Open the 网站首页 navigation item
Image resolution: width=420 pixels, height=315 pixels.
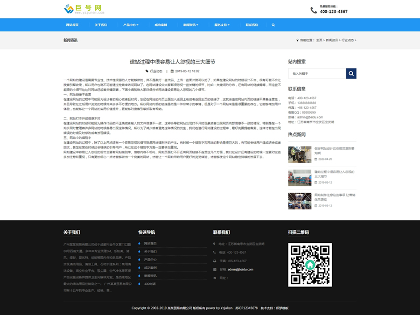point(72,25)
